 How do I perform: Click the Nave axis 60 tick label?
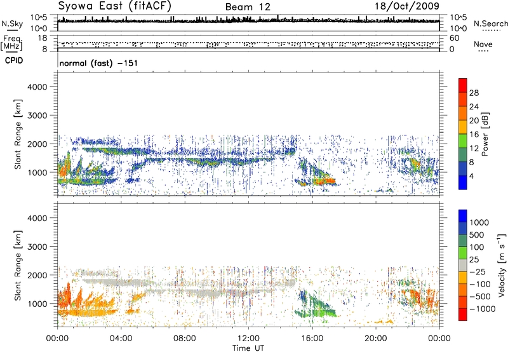coord(455,38)
